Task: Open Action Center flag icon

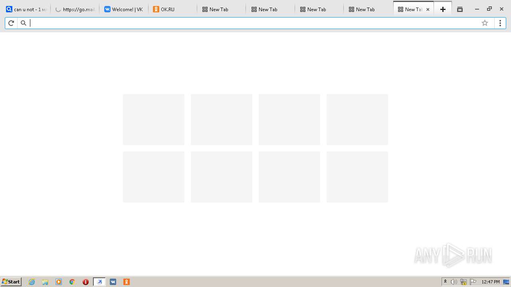Action: tap(473, 282)
